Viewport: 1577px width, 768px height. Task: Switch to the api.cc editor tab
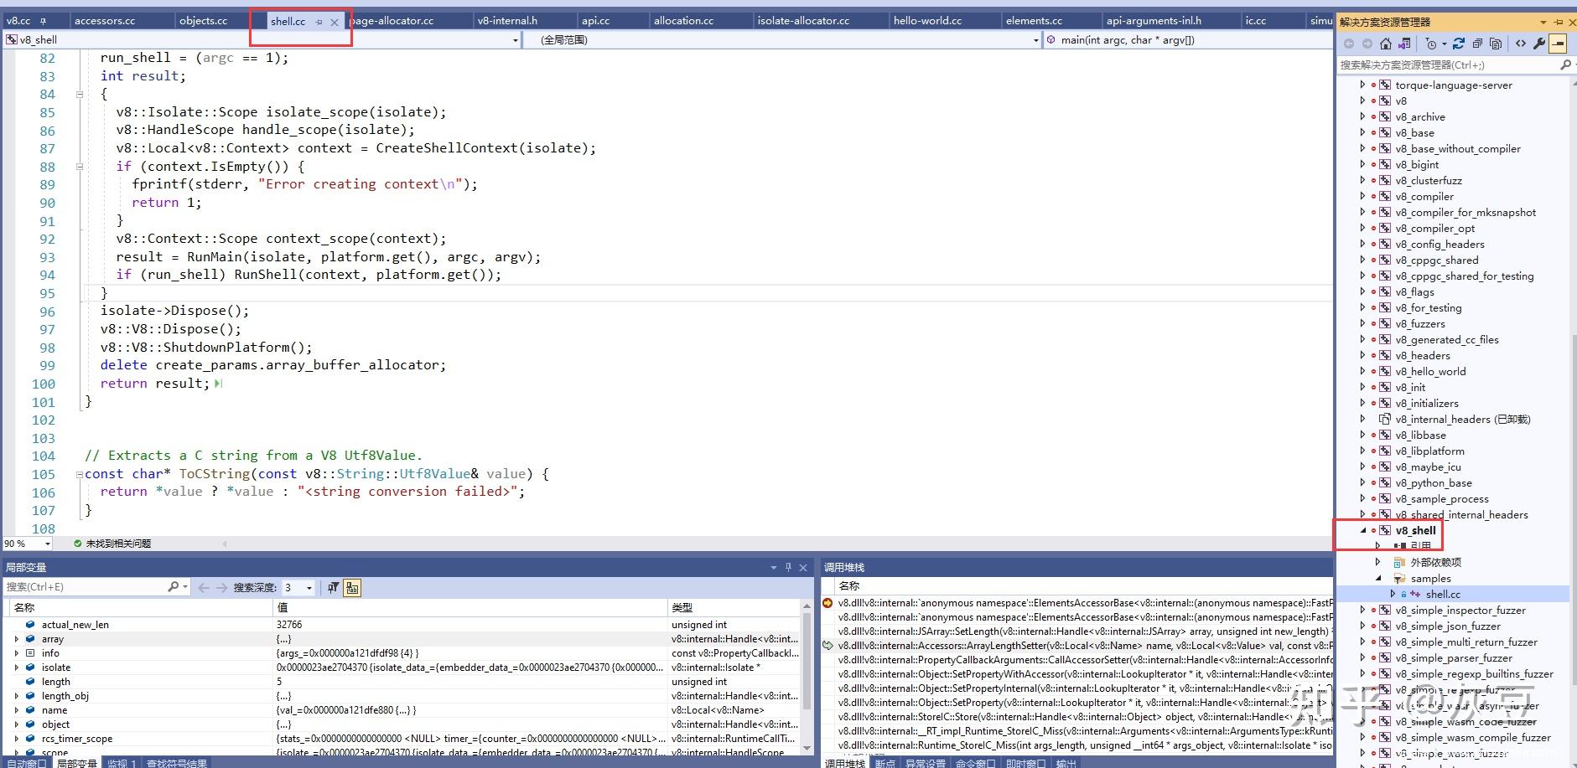click(596, 21)
